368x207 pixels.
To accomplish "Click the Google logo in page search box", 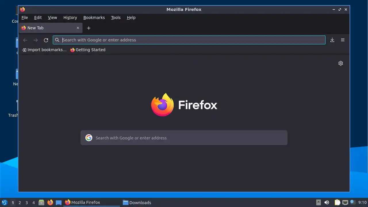I will click(x=89, y=138).
